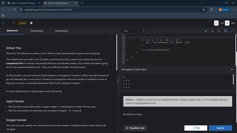Click the address bar URL
Image resolution: width=237 pixels, height=133 pixels.
pos(48,10)
